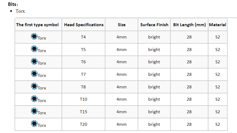Click the Torx icon in the T20 row
This screenshot has height=133, width=237.
tap(34, 123)
